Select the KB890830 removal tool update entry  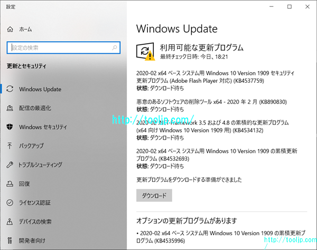pyautogui.click(x=211, y=105)
